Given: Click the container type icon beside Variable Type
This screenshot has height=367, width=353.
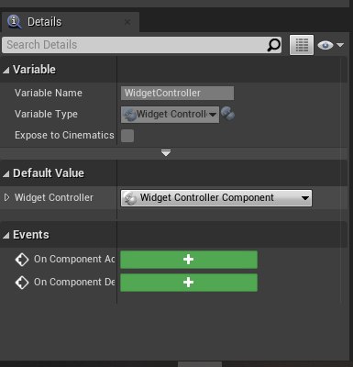Looking at the screenshot, I should point(227,114).
